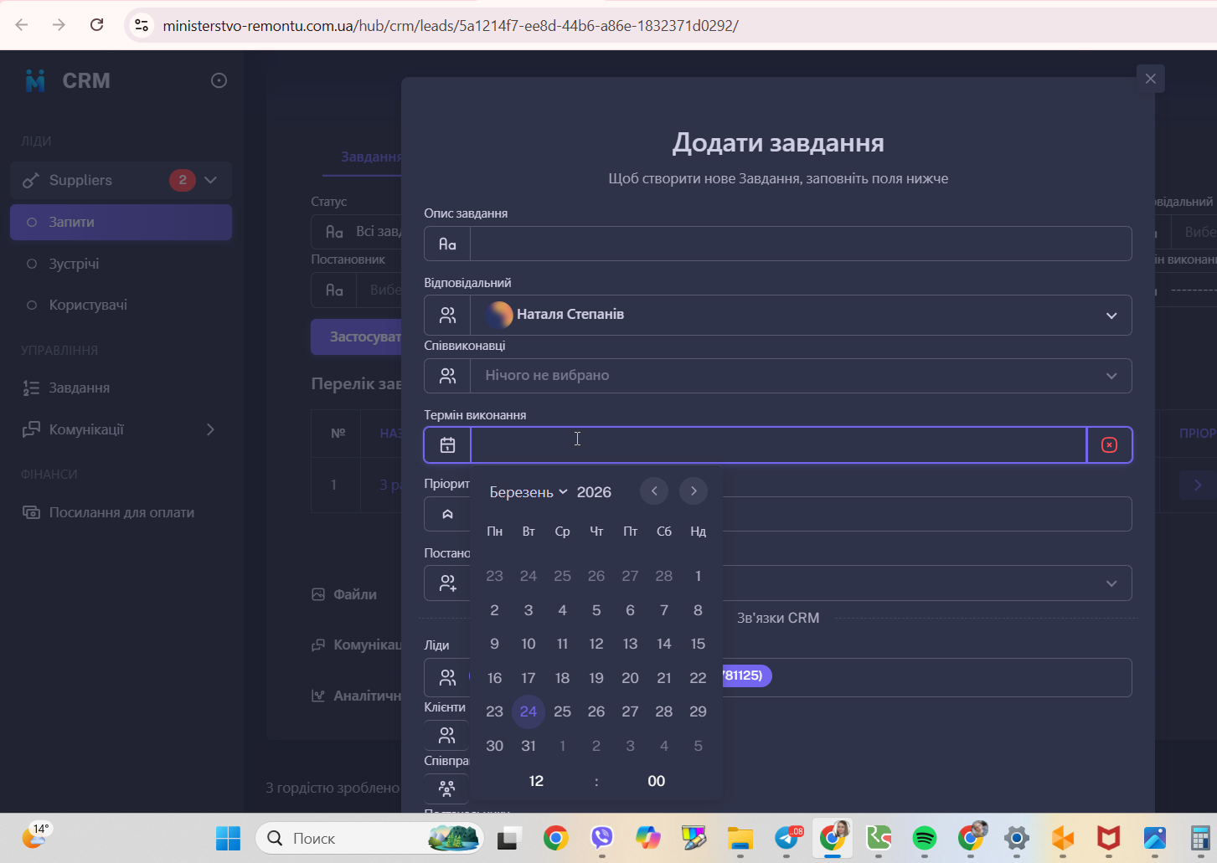Open Посилання для оплати in the sidebar
The height and width of the screenshot is (863, 1217).
[121, 512]
